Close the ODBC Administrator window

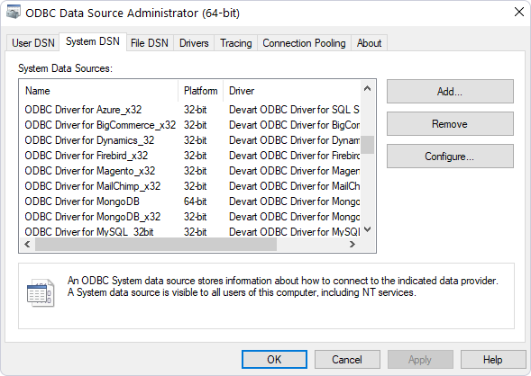(x=518, y=13)
